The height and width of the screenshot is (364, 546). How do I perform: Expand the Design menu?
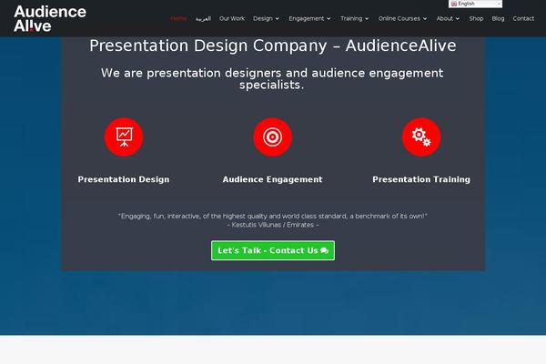[x=266, y=18]
